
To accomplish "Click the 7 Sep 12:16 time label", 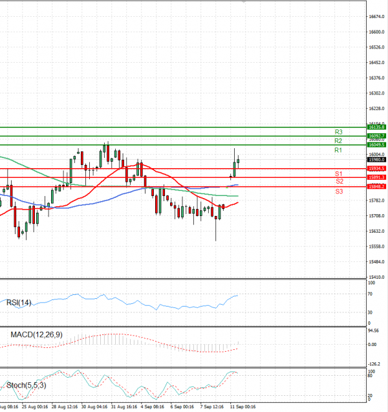I will pyautogui.click(x=211, y=407).
